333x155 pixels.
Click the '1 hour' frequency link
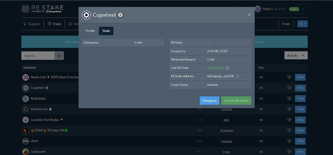pyautogui.click(x=226, y=152)
